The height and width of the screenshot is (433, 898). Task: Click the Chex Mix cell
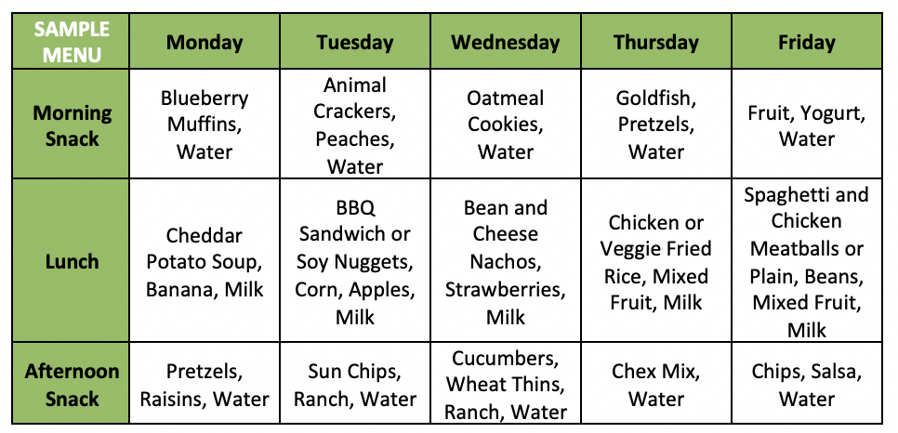pos(656,385)
